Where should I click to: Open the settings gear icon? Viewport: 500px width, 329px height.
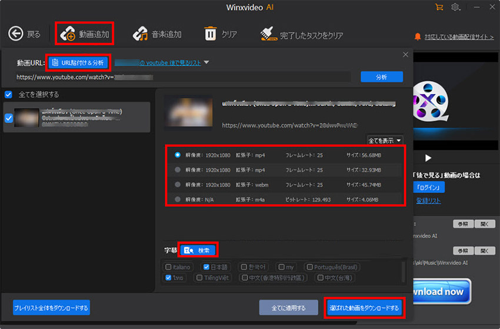click(455, 7)
